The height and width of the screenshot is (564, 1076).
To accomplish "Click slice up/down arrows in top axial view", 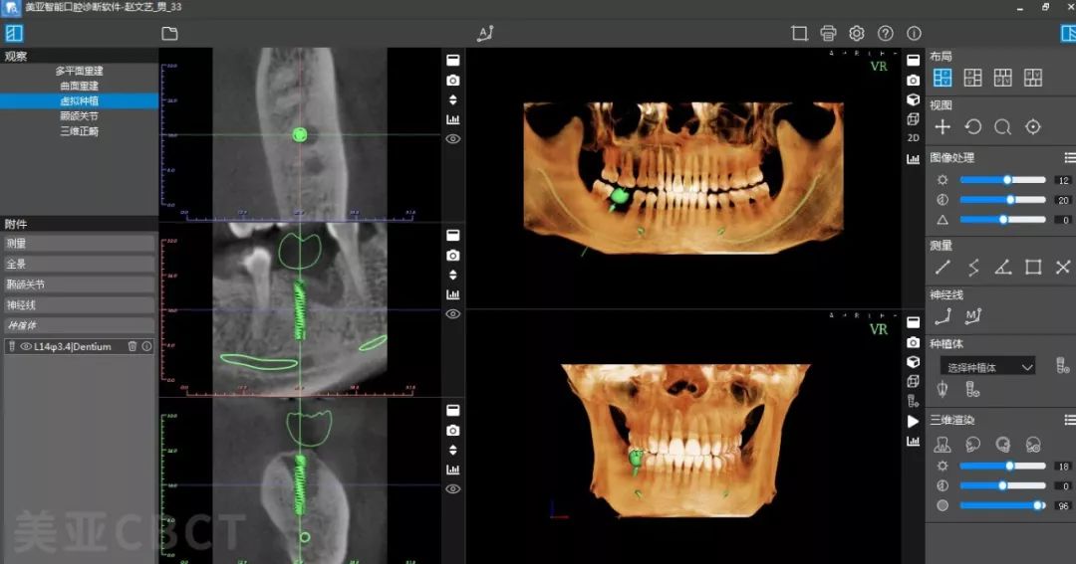I will point(453,100).
